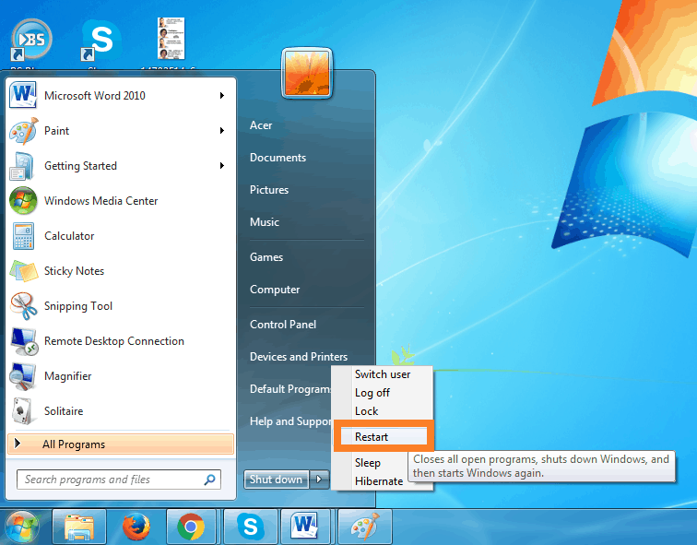Open Help and Support link
This screenshot has height=545, width=697.
290,421
